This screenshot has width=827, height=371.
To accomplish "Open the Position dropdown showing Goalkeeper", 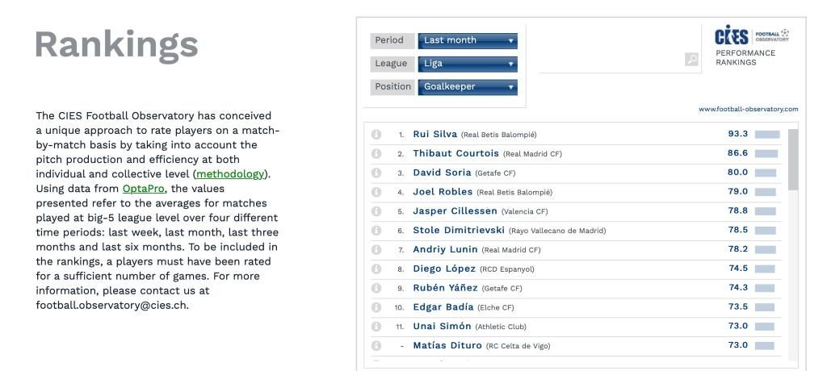I will [x=468, y=86].
